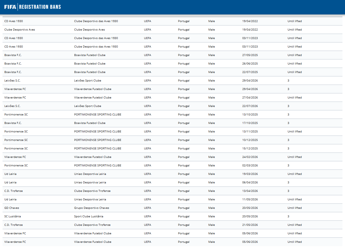345x251 pixels.
Task: Select the 'GD Chaves' club name cell
Action: pyautogui.click(x=12, y=208)
